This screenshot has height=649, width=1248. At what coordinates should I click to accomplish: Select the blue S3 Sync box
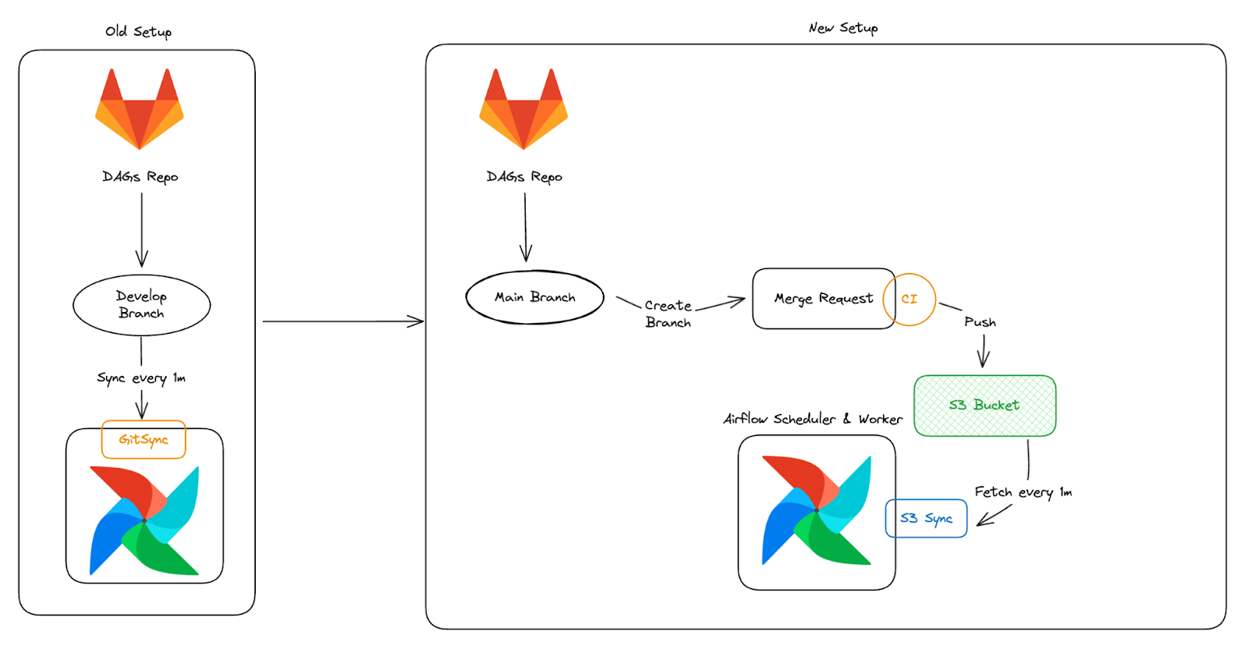coord(927,518)
